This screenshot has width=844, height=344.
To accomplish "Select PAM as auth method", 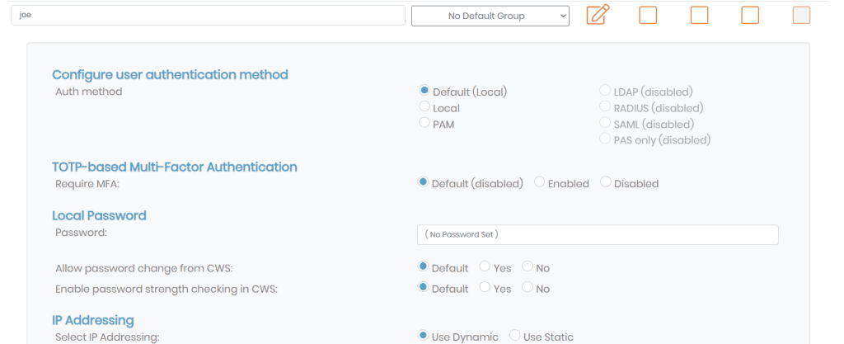I will pyautogui.click(x=424, y=123).
